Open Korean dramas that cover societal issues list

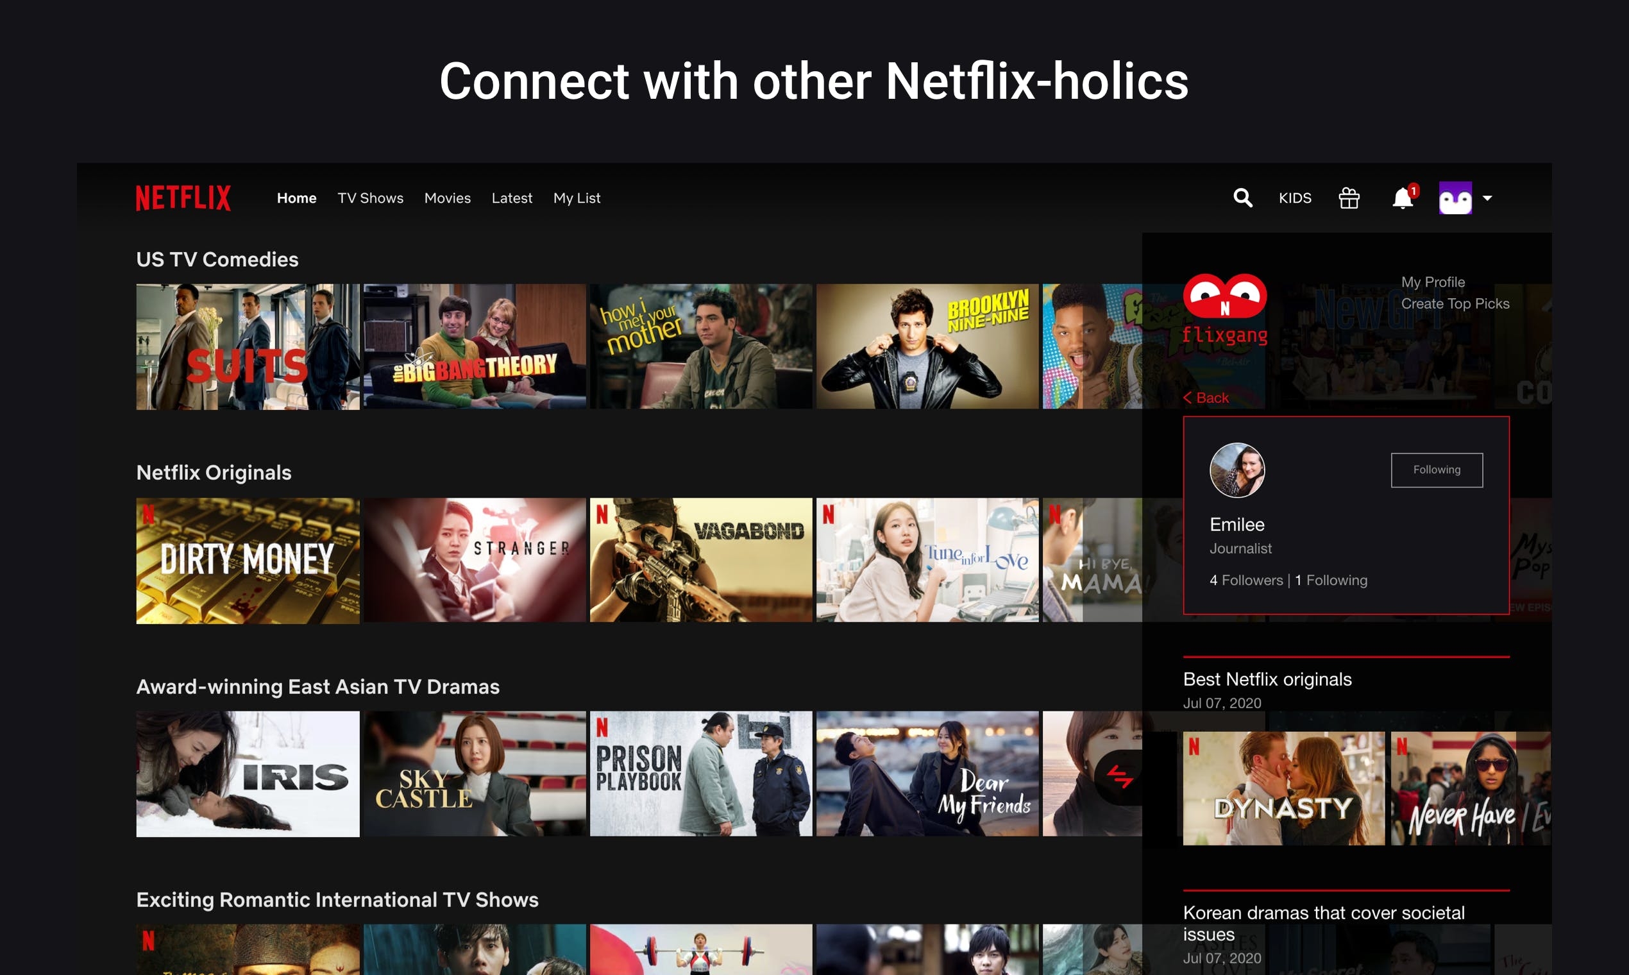coord(1324,923)
